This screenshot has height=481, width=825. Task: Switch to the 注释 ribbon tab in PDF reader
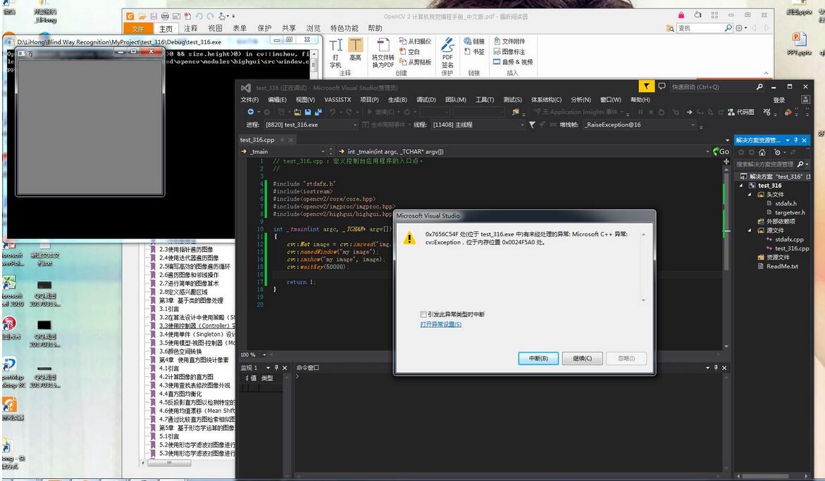pyautogui.click(x=190, y=28)
